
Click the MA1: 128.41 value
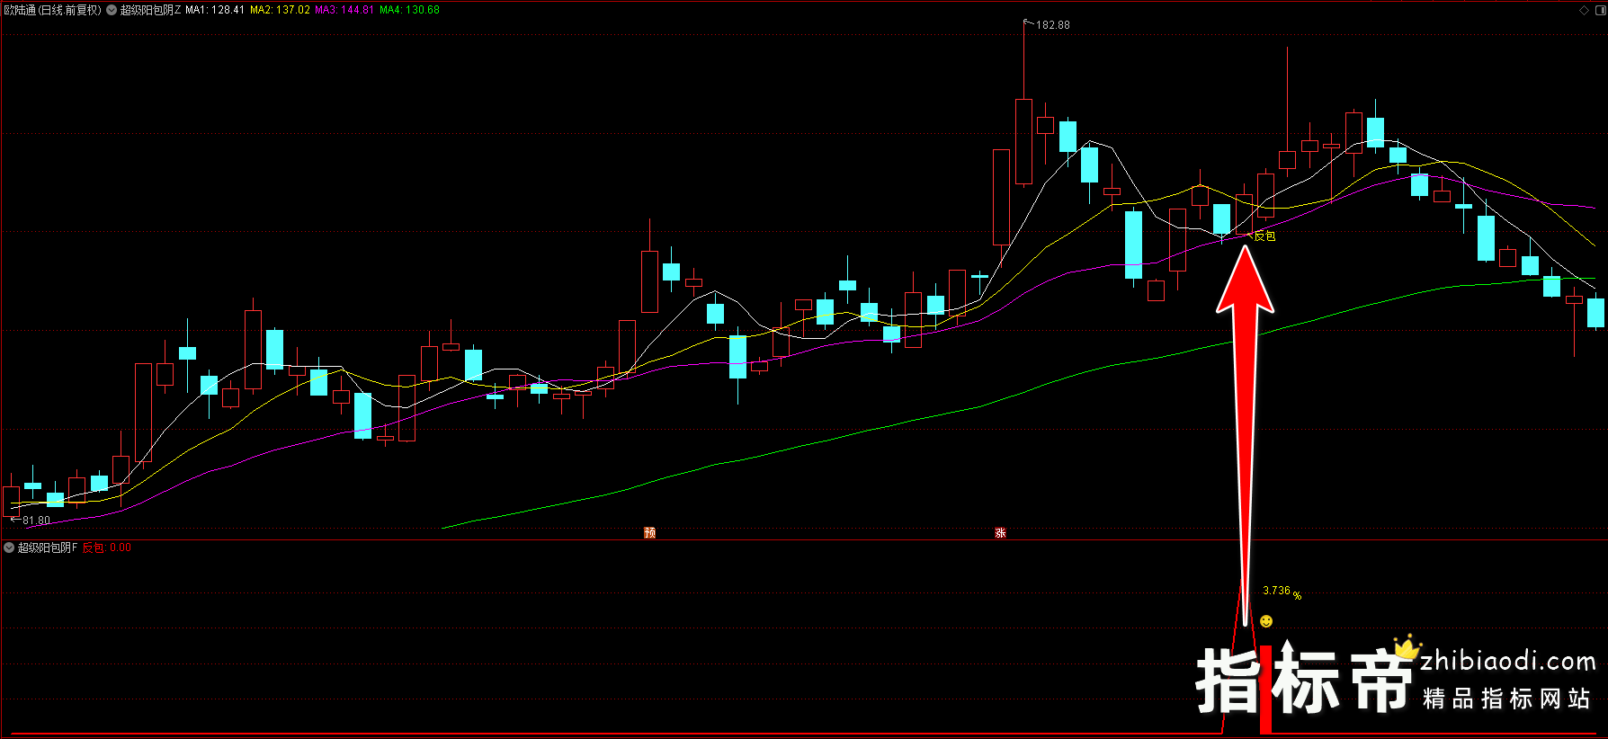click(215, 10)
